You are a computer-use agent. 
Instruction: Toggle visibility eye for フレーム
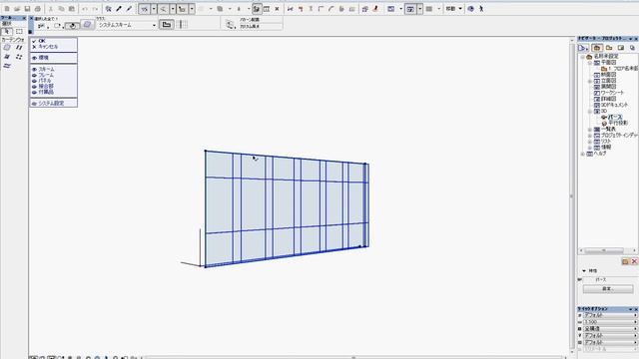pyautogui.click(x=34, y=76)
